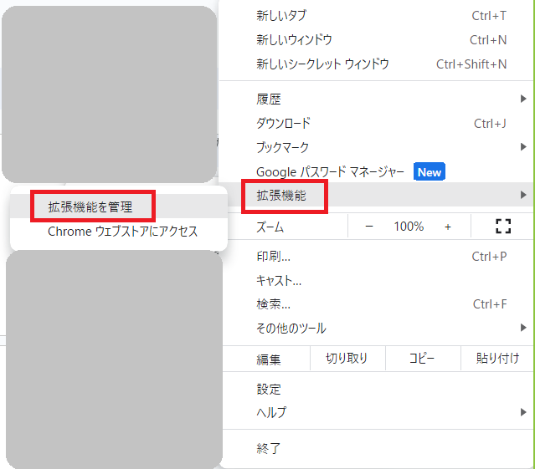535x469 pixels.
Task: Open the ダウンロード downloads page
Action: pyautogui.click(x=377, y=123)
